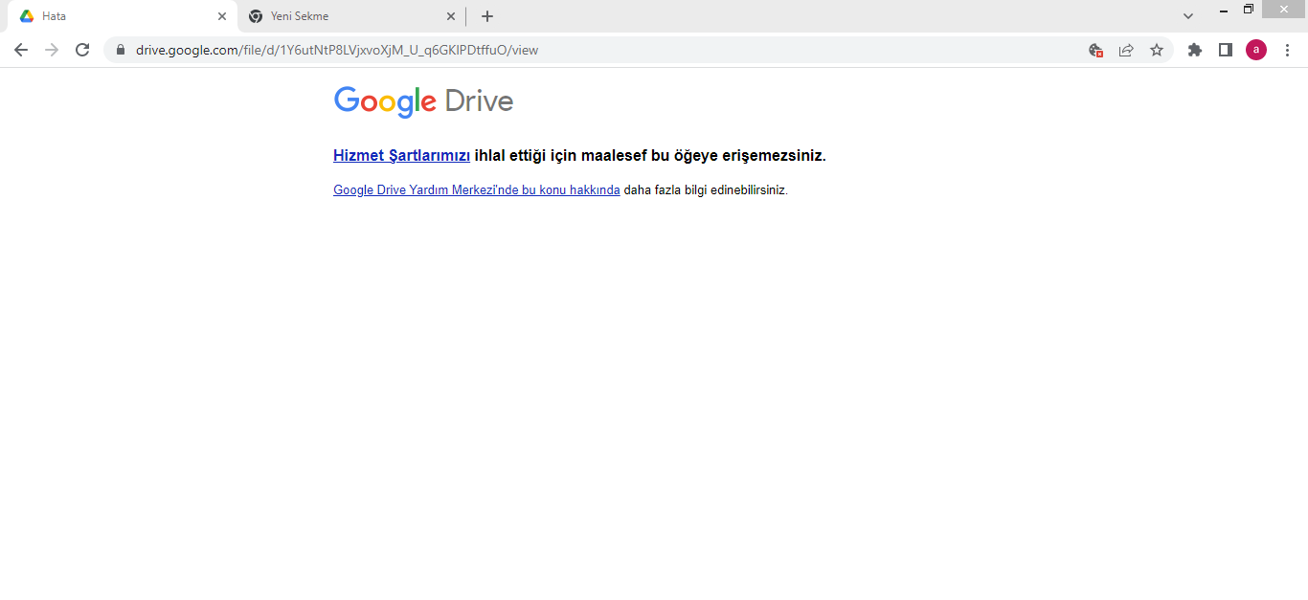This screenshot has width=1308, height=600.
Task: Click the text "daha fazla bilgi edinebilirsiniz."
Action: point(706,190)
